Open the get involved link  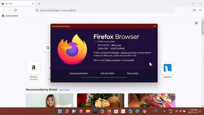128,60
